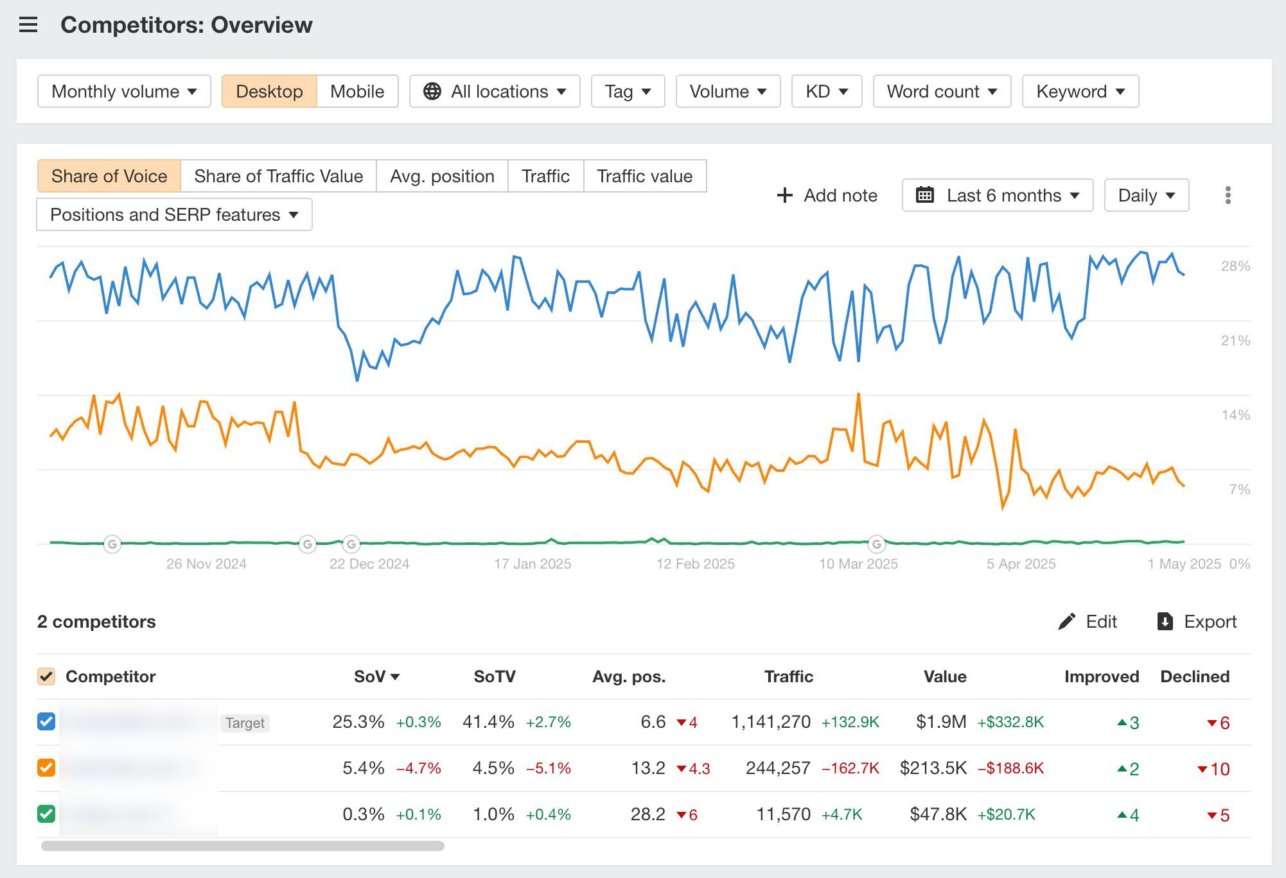Expand the Monthly volume dropdown
Image resolution: width=1286 pixels, height=878 pixels.
[124, 91]
